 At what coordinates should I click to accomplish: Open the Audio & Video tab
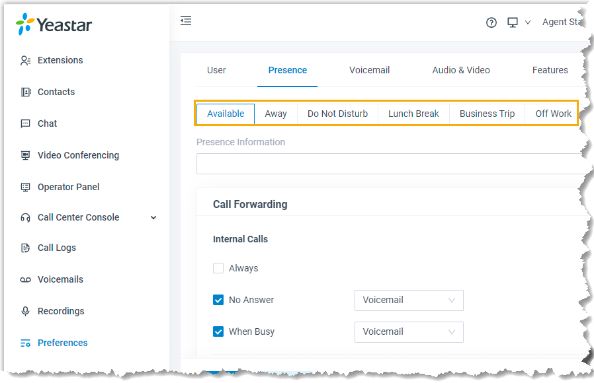[x=461, y=70]
